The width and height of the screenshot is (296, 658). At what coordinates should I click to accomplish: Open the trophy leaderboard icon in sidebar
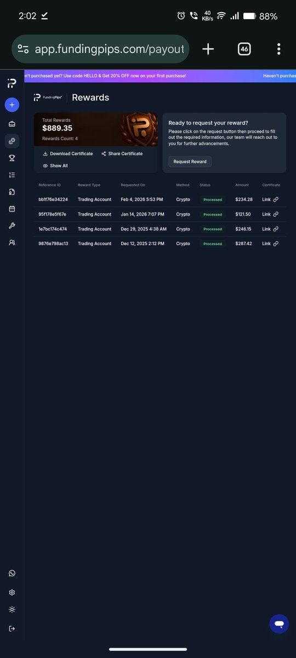tap(12, 158)
